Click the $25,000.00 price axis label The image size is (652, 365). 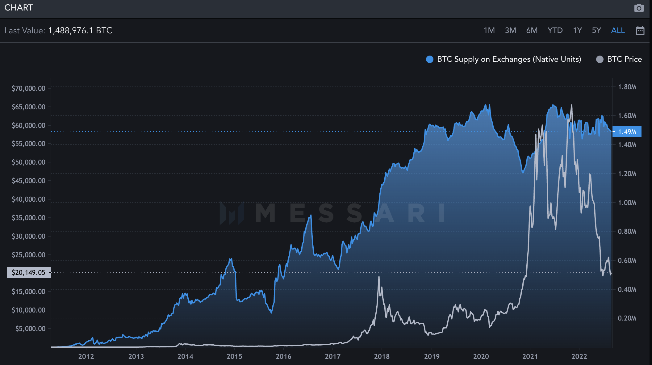pyautogui.click(x=28, y=255)
